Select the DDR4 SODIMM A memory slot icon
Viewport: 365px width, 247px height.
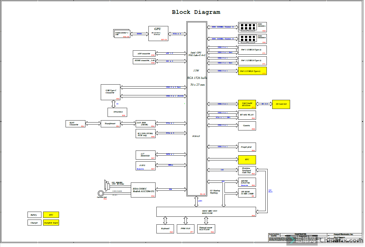click(x=247, y=27)
